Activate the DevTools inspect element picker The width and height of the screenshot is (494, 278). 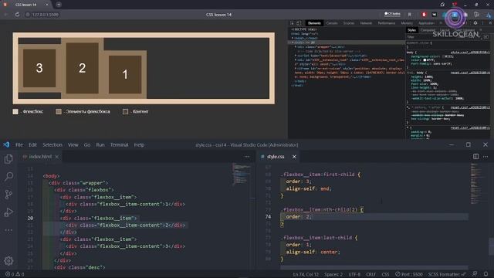(293, 23)
